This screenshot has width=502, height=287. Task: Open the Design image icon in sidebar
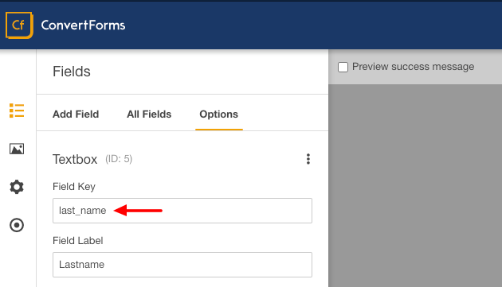17,149
